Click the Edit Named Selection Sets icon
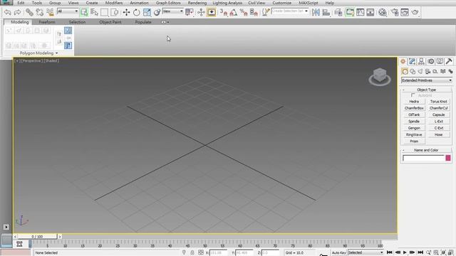Image resolution: width=456 pixels, height=256 pixels. (266, 12)
